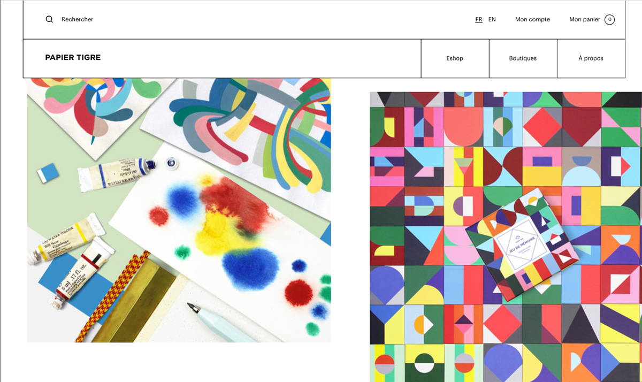Go home via the PAPIER TIGRE logo
Viewport: 642px width, 382px height.
73,58
